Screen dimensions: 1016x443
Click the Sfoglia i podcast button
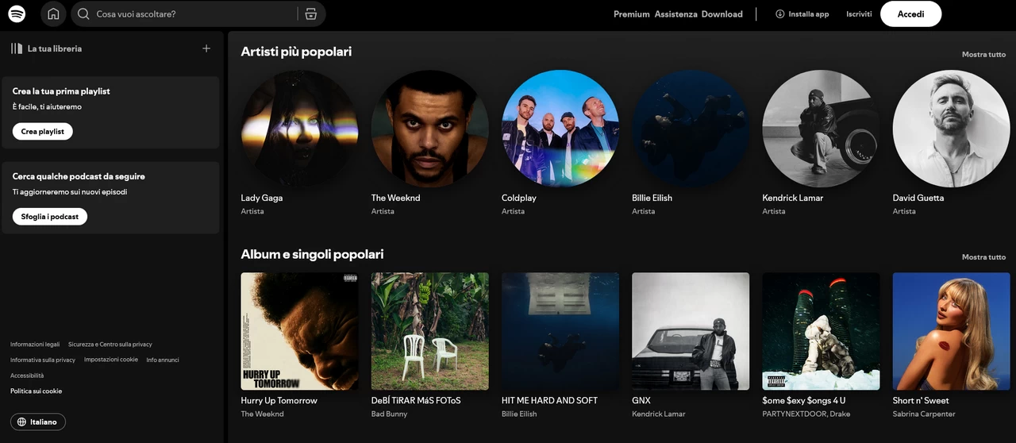click(50, 216)
